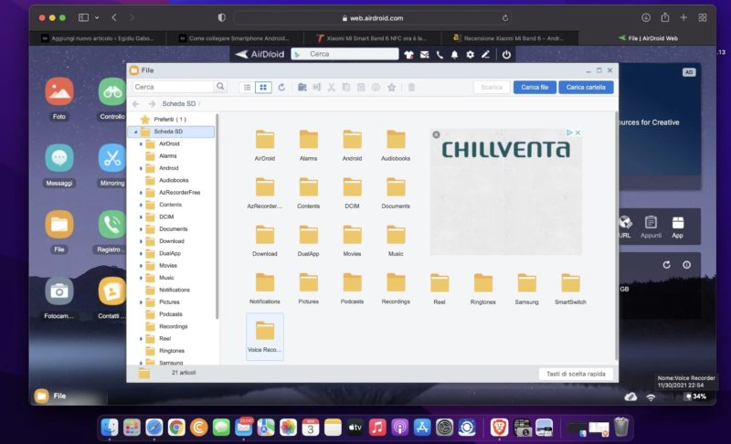731x444 pixels.
Task: Open the Mirroring app icon
Action: [x=112, y=158]
